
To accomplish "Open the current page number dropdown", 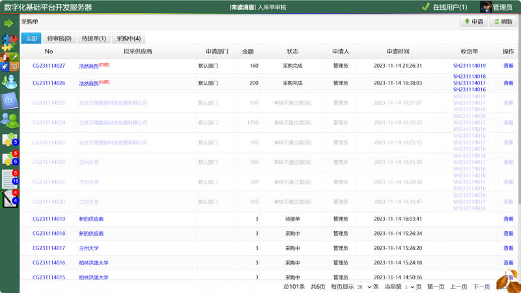I will tap(409, 286).
